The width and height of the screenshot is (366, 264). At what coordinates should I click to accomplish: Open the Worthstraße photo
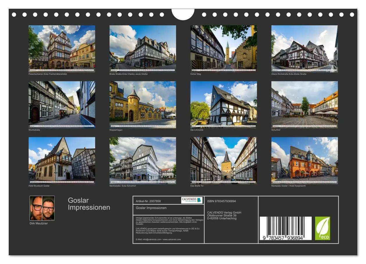pos(62,105)
